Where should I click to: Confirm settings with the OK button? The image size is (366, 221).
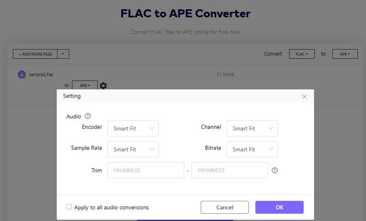click(279, 207)
